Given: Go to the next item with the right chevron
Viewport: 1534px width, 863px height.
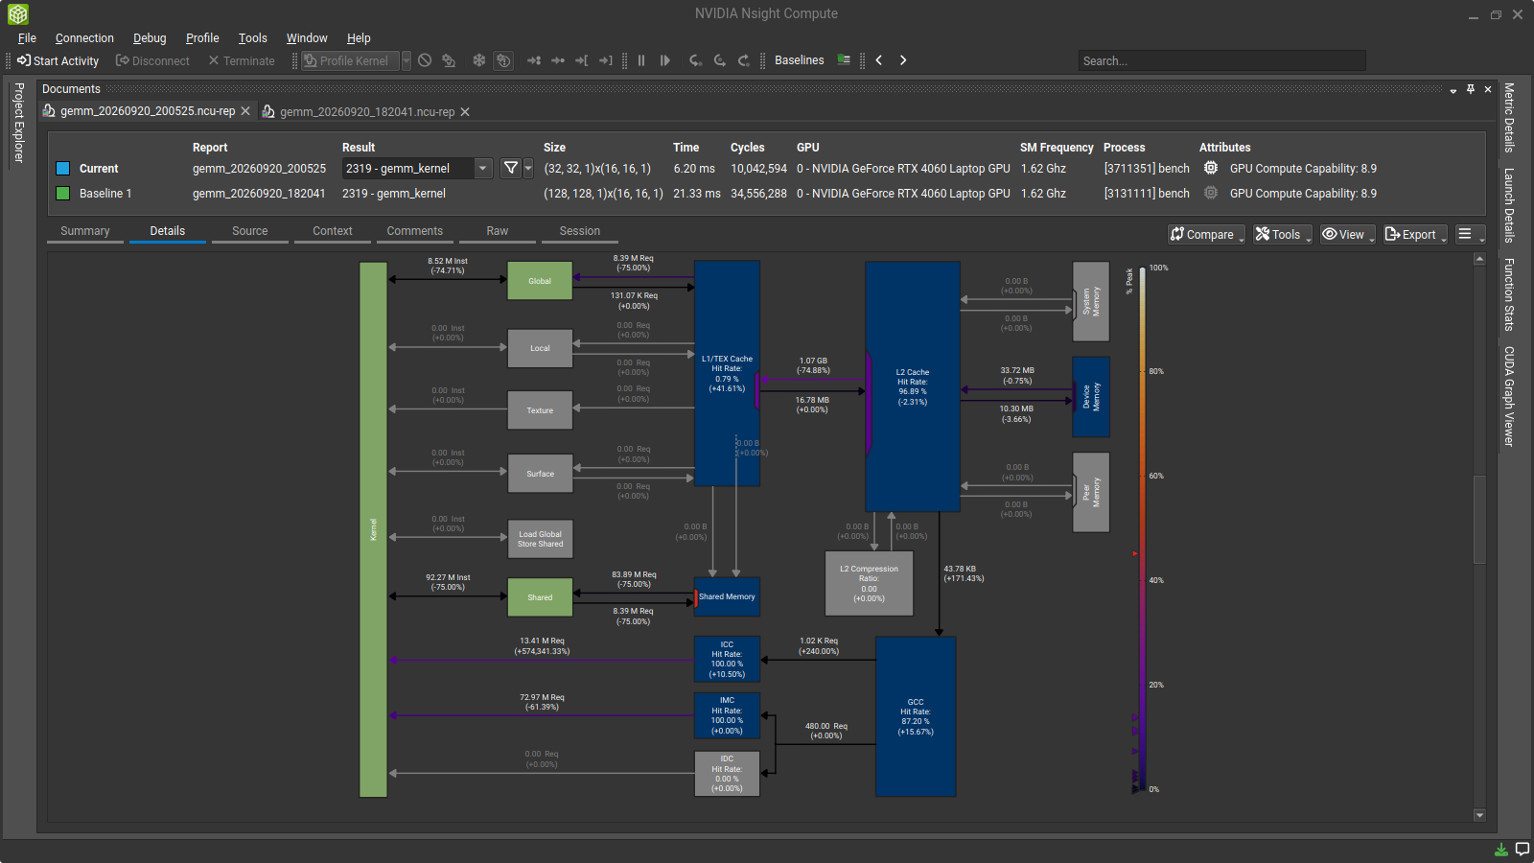Looking at the screenshot, I should [x=903, y=60].
